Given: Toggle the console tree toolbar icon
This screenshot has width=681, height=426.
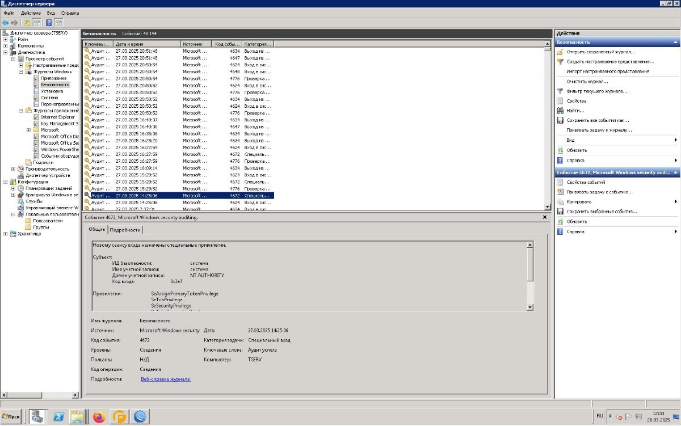Looking at the screenshot, I should coord(36,23).
